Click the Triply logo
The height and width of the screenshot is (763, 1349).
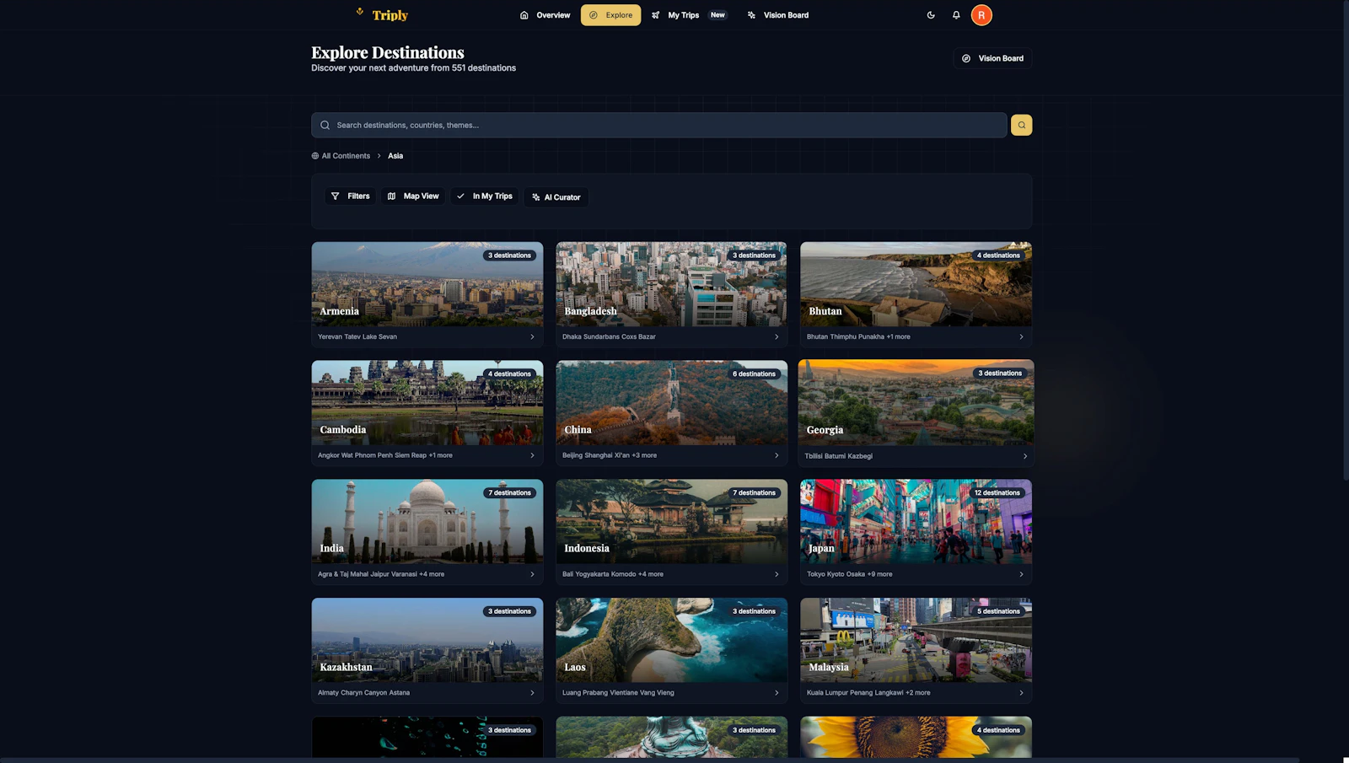click(382, 14)
